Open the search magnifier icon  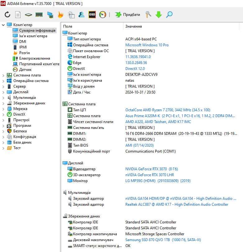click(x=169, y=15)
